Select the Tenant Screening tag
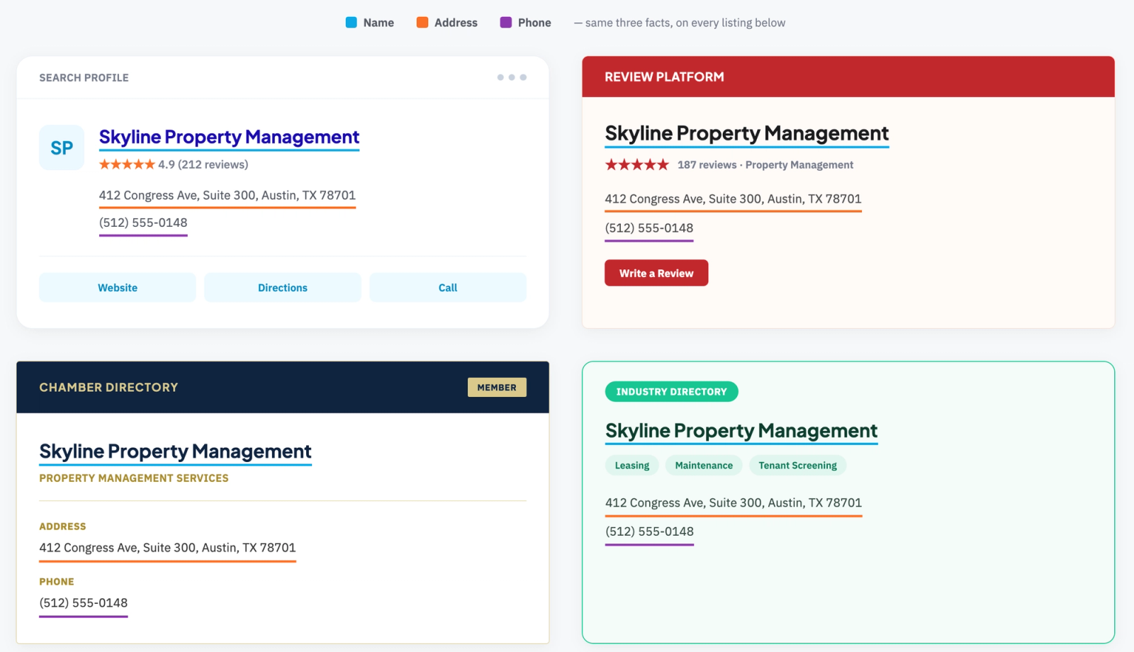Viewport: 1134px width, 652px height. click(797, 466)
